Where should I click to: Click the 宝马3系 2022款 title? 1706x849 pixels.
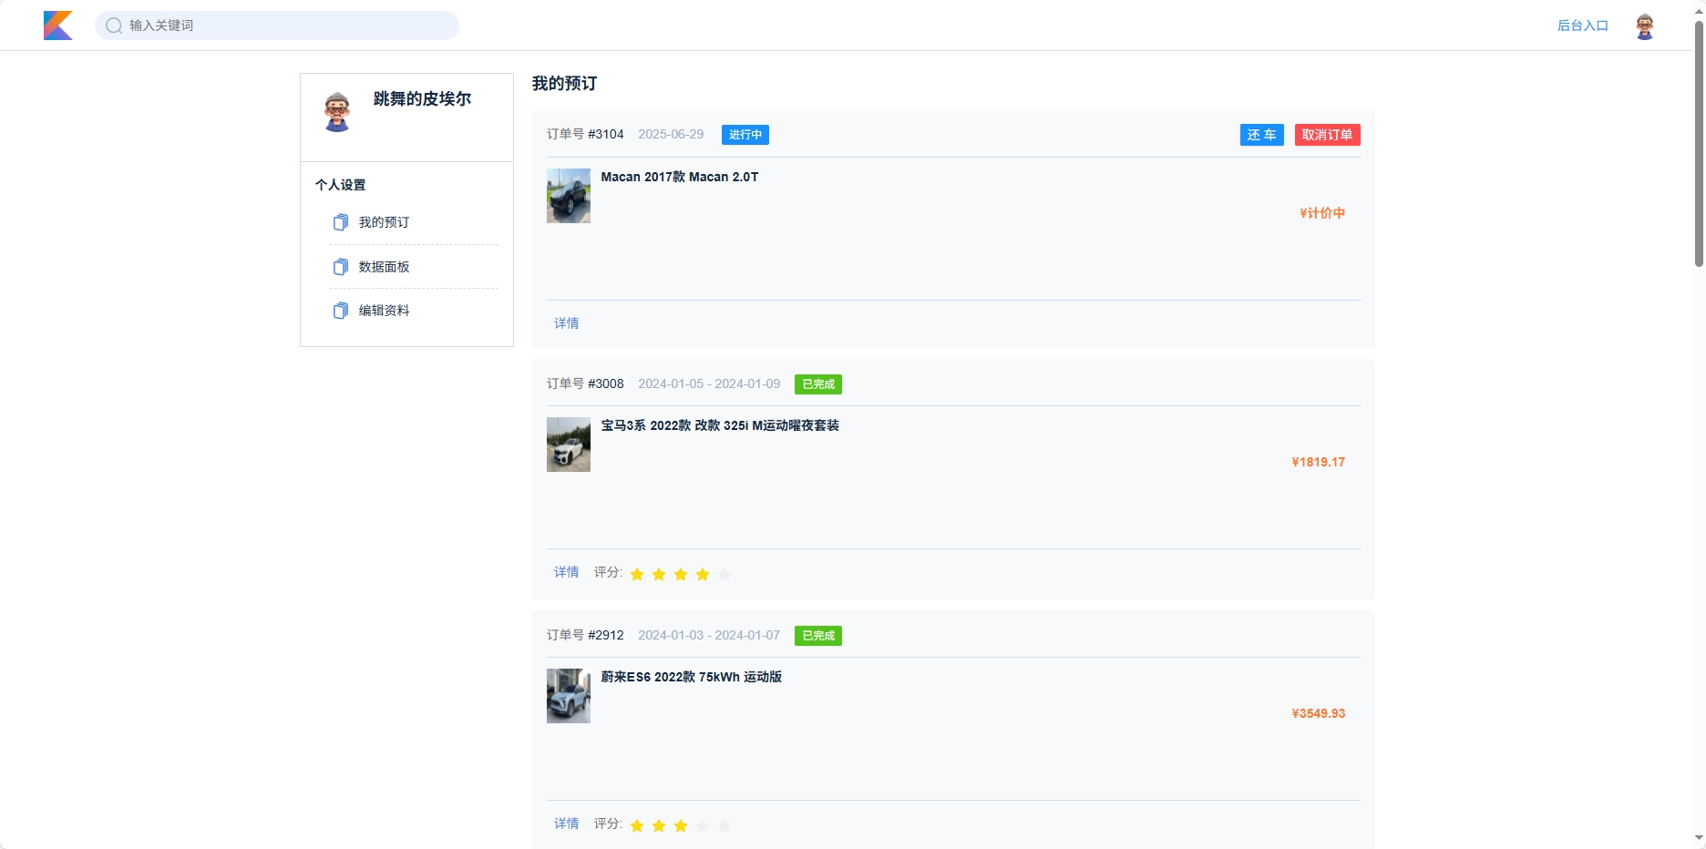(720, 425)
